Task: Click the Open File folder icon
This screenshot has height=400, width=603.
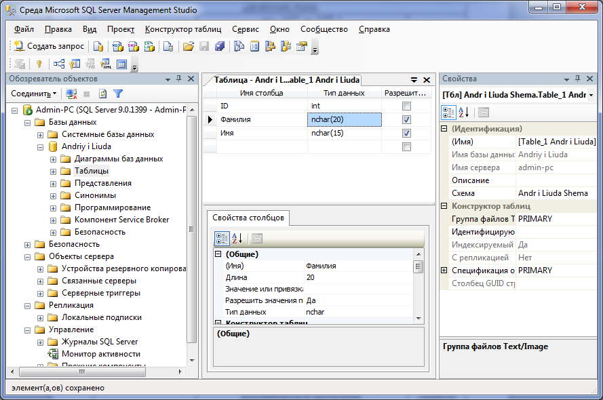Action: pyautogui.click(x=189, y=47)
